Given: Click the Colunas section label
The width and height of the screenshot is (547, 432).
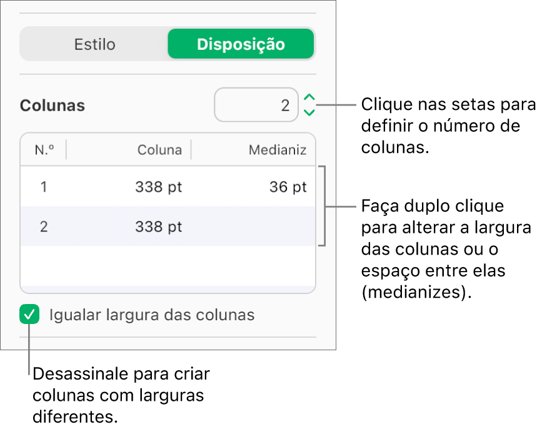Looking at the screenshot, I should (52, 106).
